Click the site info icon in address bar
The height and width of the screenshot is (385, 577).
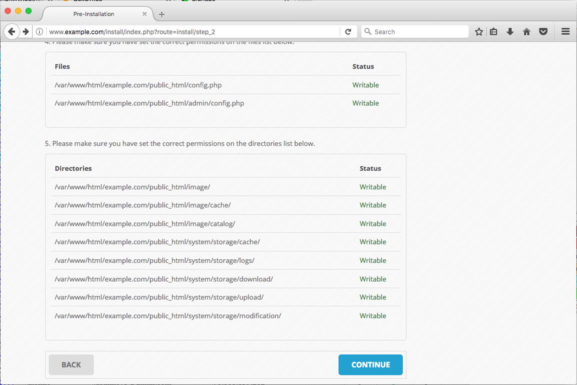tap(39, 31)
